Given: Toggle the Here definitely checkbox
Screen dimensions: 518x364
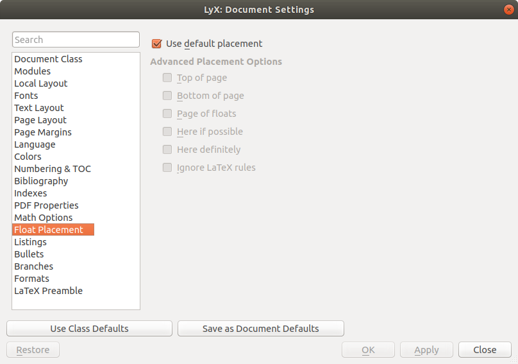Looking at the screenshot, I should click(167, 150).
